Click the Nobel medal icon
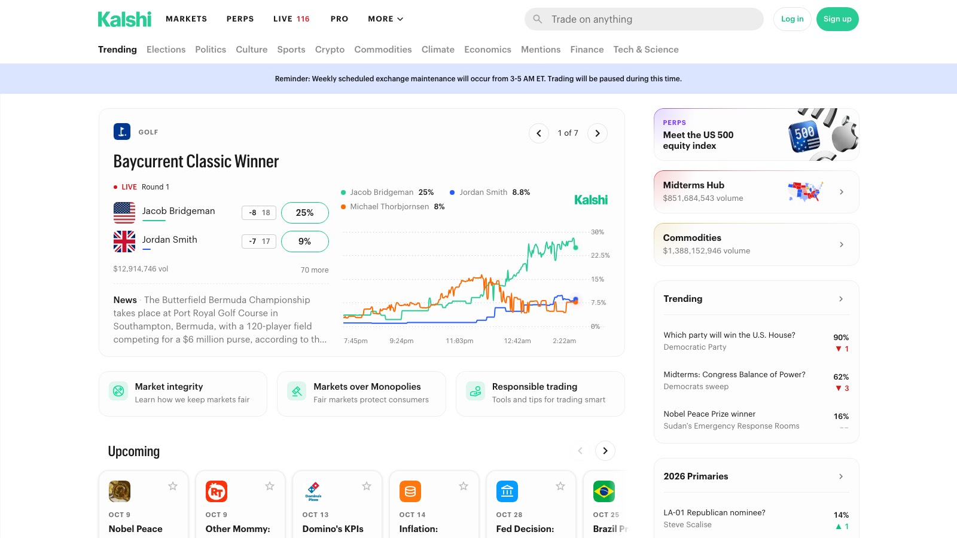The height and width of the screenshot is (538, 957). point(120,491)
